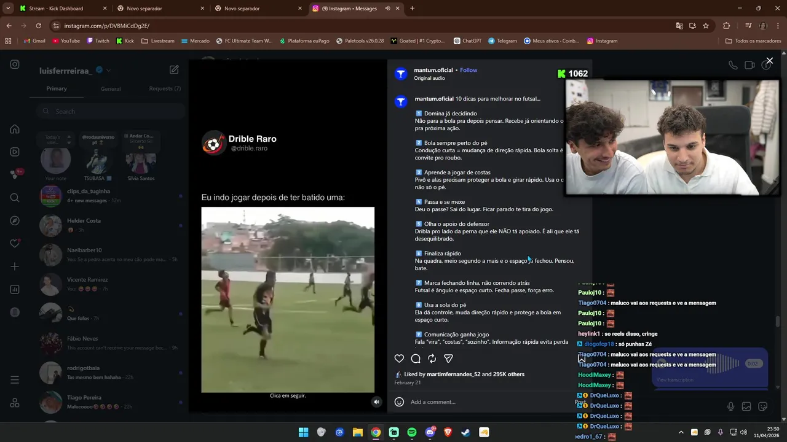Open Steam from the Windows taskbar
This screenshot has height=442, width=787.
(465, 432)
